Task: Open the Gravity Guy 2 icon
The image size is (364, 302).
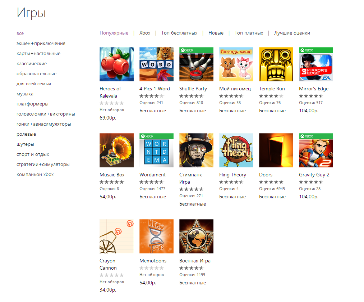Action: point(316,150)
